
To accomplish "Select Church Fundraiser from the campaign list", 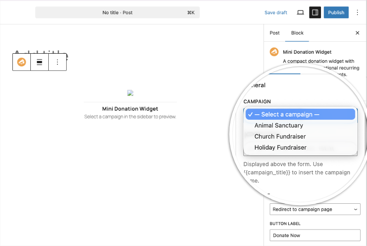I will [280, 136].
